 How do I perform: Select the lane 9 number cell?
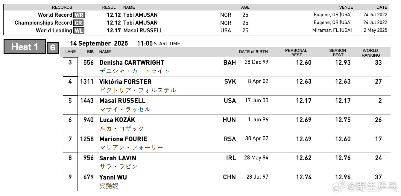click(x=70, y=181)
